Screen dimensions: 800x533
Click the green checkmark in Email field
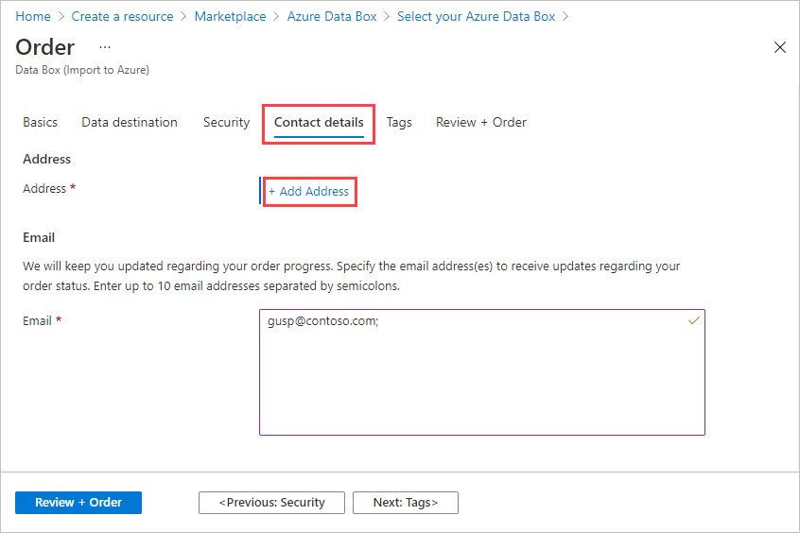pos(694,321)
